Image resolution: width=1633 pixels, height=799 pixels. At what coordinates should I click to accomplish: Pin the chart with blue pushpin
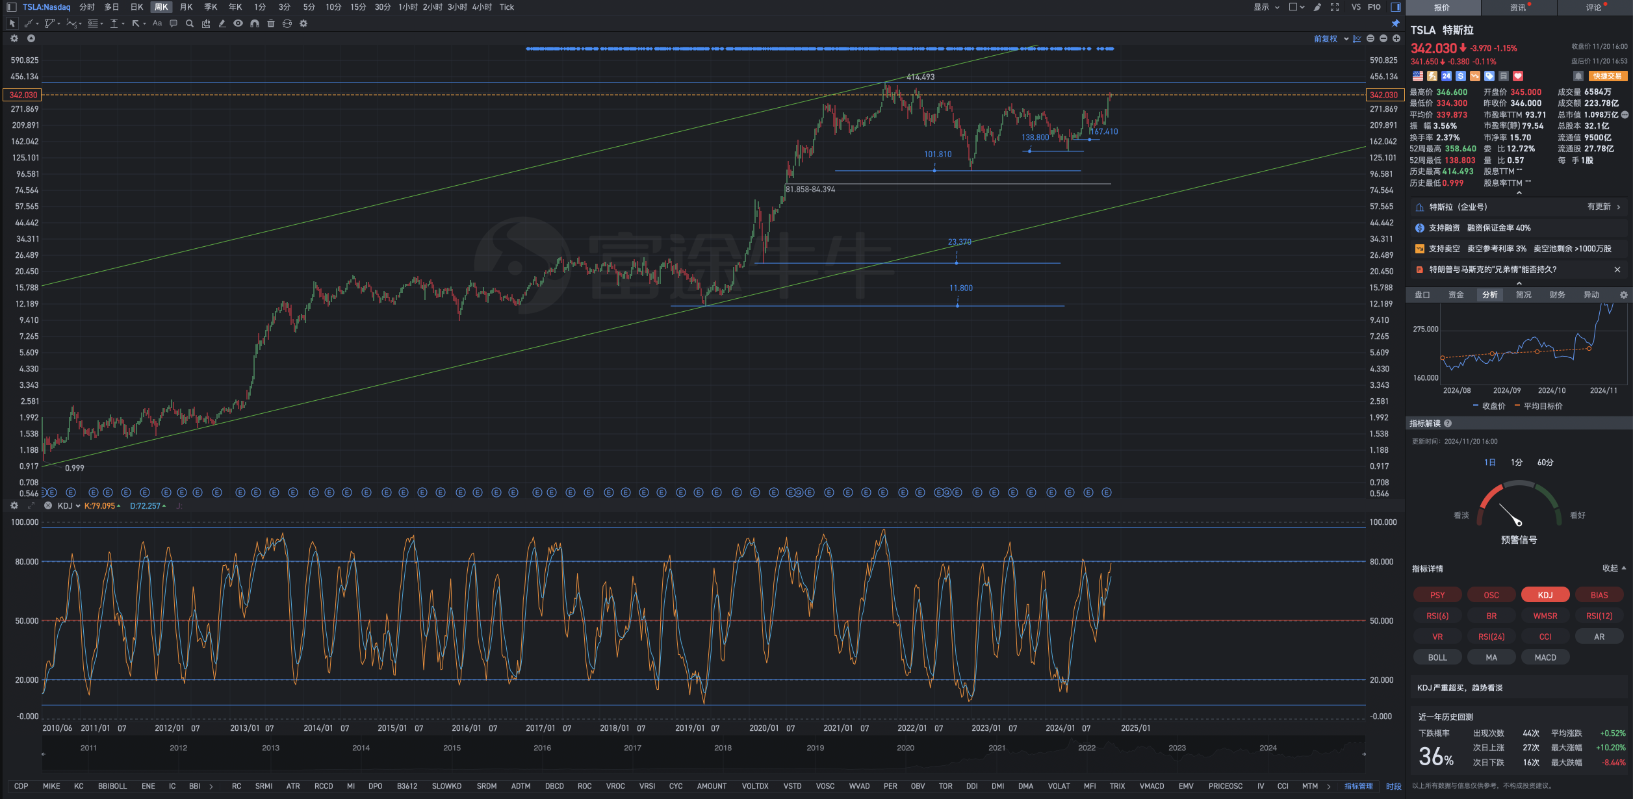coord(1395,23)
